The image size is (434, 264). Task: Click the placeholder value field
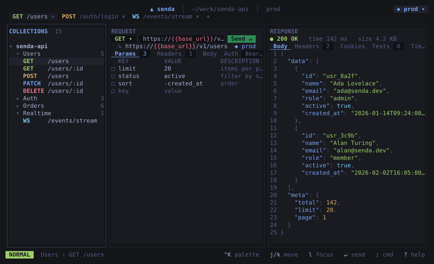point(173,91)
